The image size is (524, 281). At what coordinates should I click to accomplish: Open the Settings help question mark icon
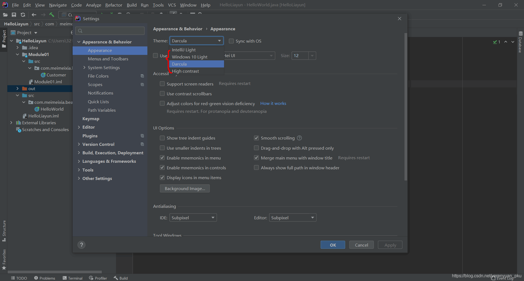(81, 245)
